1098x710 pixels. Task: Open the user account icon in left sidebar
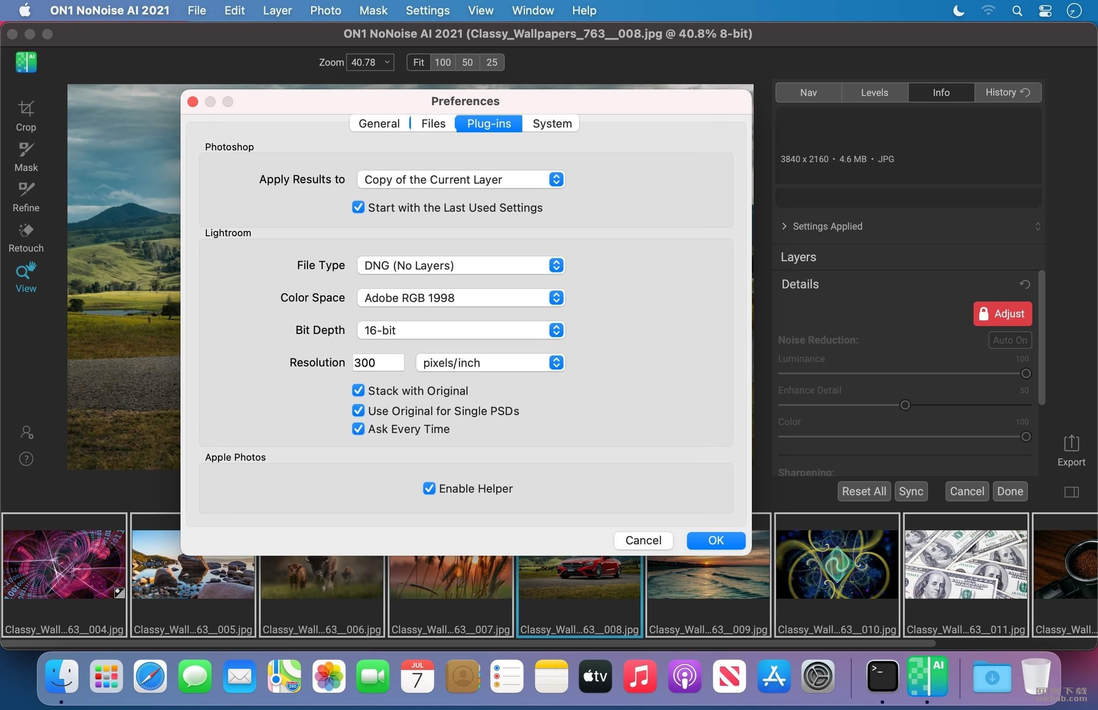pyautogui.click(x=26, y=432)
